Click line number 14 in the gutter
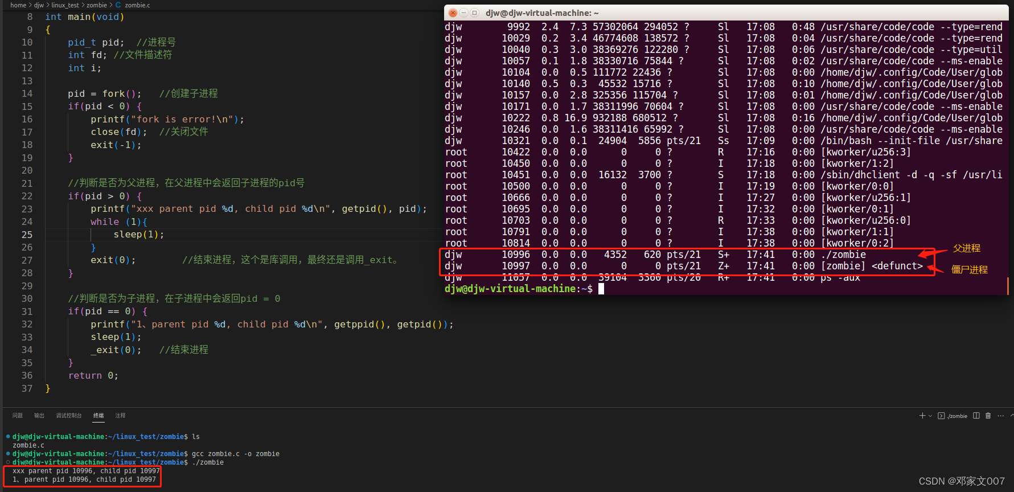This screenshot has width=1014, height=492. (x=27, y=93)
